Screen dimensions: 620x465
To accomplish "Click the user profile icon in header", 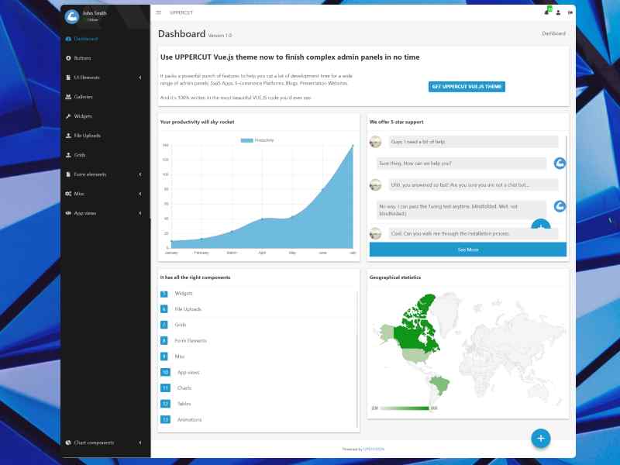I will pyautogui.click(x=558, y=12).
